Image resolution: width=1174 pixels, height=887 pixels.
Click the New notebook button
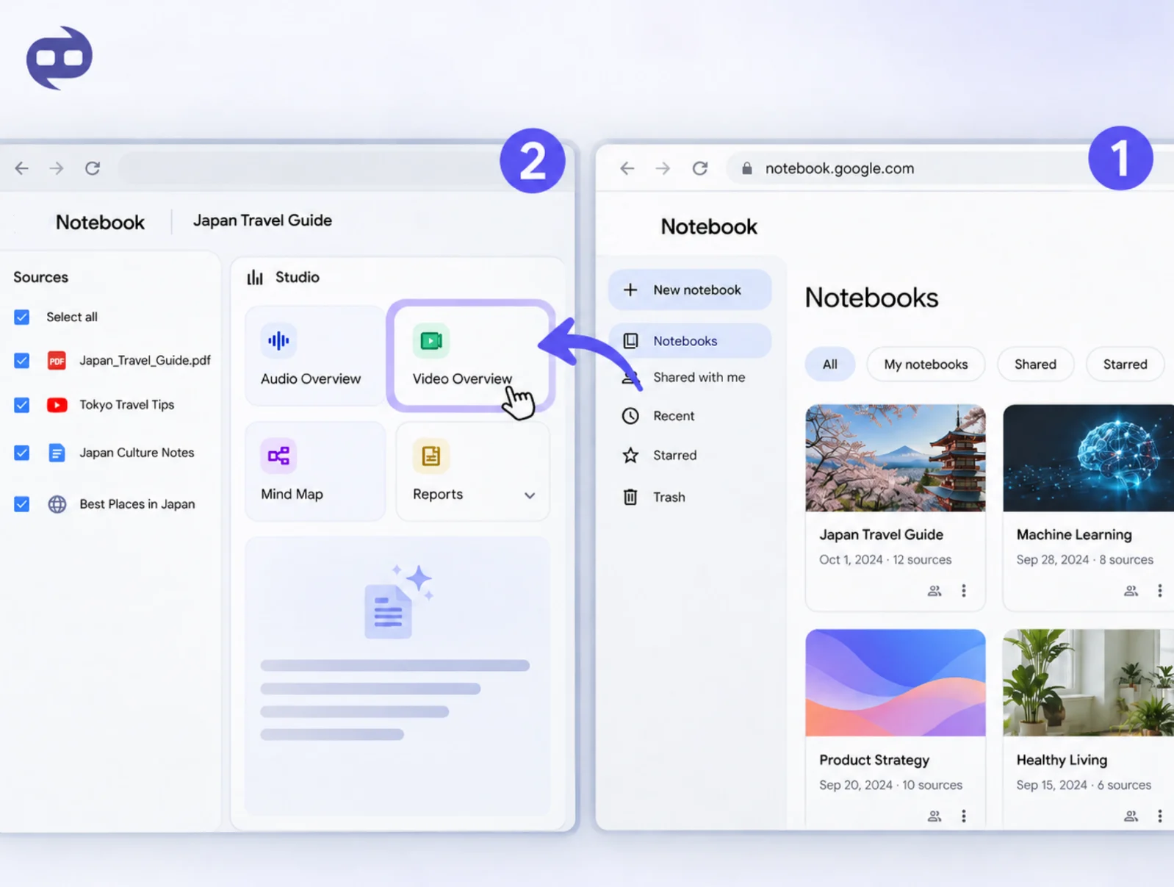pyautogui.click(x=690, y=290)
